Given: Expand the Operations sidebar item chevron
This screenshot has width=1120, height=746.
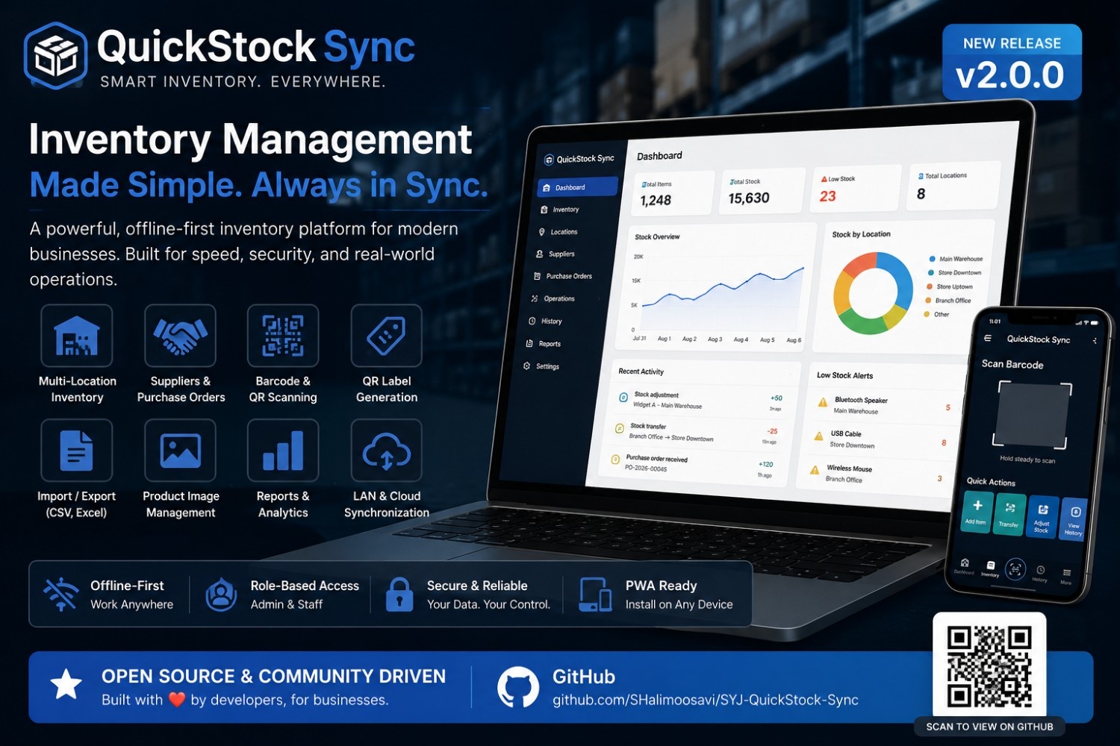Looking at the screenshot, I should (x=599, y=299).
